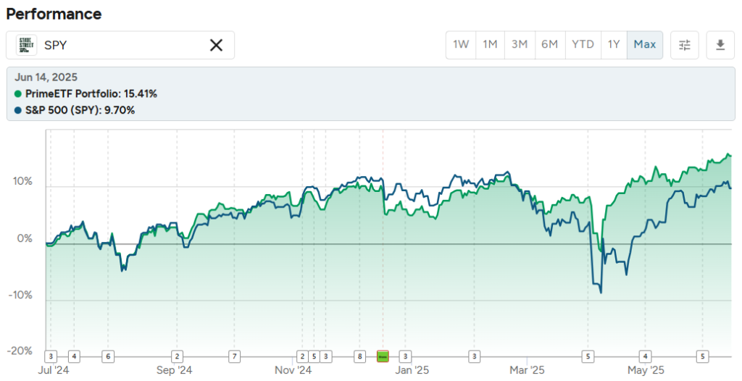The image size is (742, 381).
Task: Open the marker 4 above May '25
Action: coord(645,356)
